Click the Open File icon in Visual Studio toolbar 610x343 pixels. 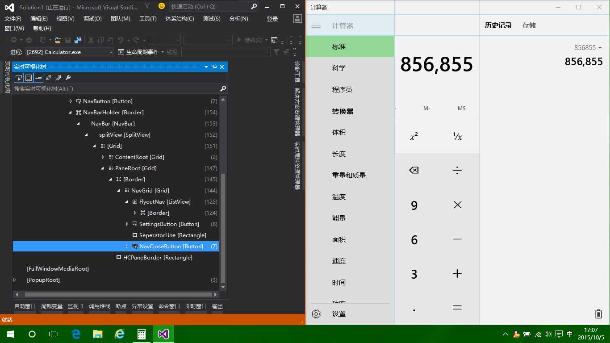pos(58,40)
